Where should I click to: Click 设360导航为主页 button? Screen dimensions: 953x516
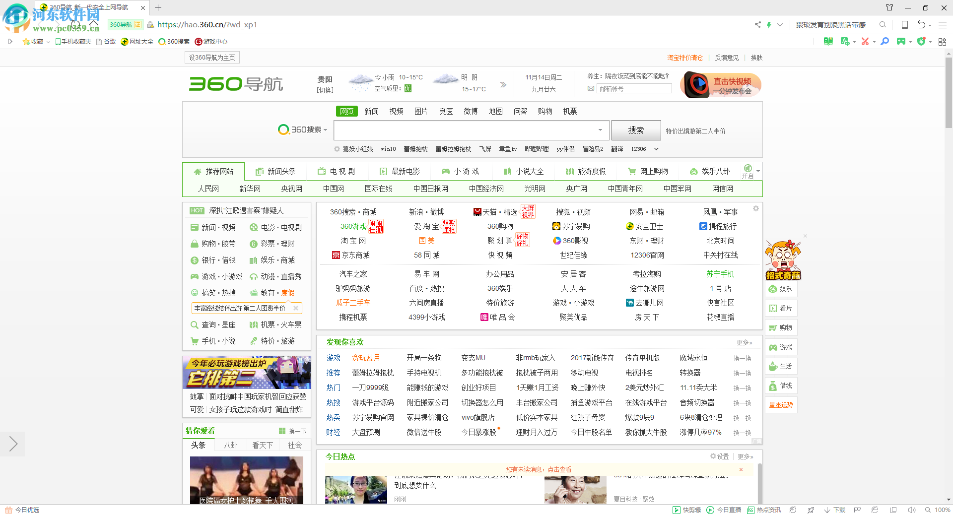[x=212, y=58]
